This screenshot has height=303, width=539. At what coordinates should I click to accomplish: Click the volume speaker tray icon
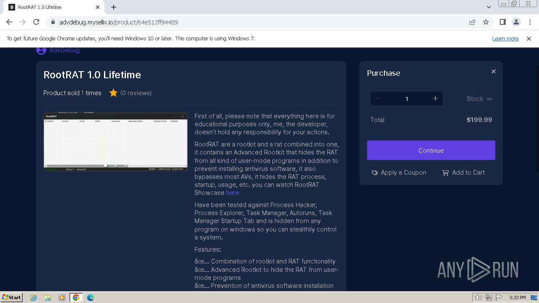click(x=478, y=298)
